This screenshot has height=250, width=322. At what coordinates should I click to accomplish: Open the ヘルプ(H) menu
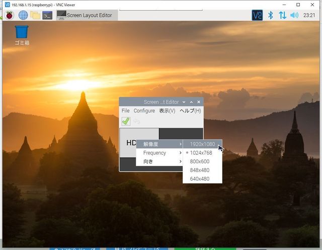190,111
